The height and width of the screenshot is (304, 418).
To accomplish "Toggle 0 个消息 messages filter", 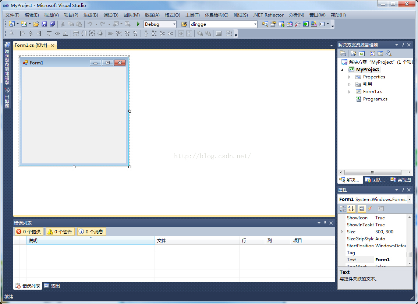I will coord(91,231).
